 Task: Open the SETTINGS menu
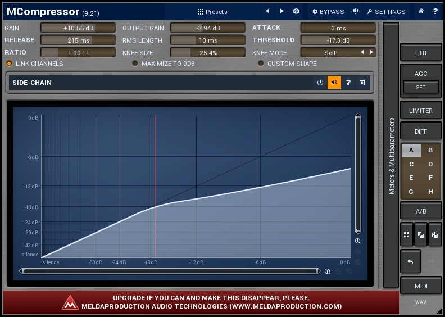[386, 12]
